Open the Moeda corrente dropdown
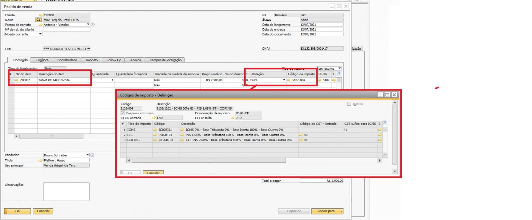 pyautogui.click(x=40, y=34)
